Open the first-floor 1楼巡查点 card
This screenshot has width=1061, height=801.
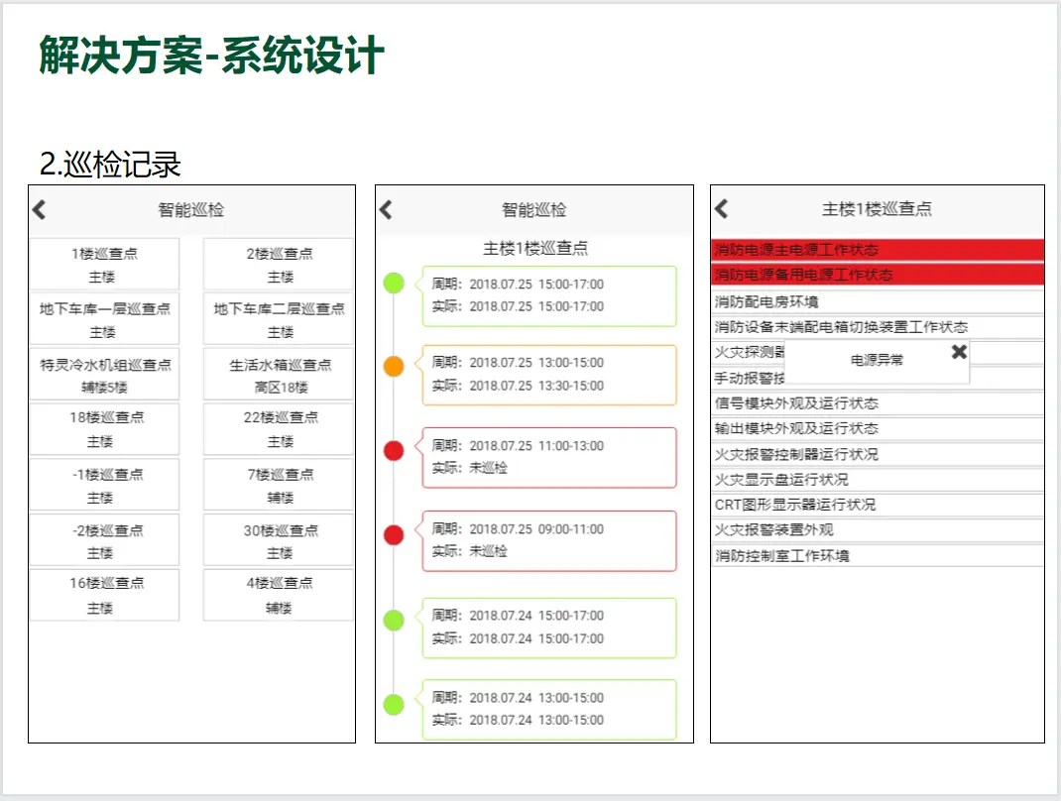click(x=104, y=264)
